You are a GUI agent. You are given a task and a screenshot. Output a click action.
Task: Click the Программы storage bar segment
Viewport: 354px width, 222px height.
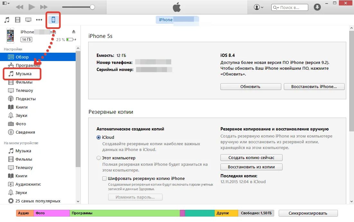tap(125, 213)
